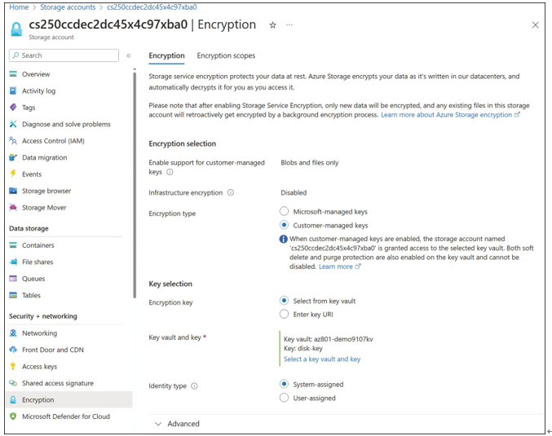
Task: Click the Containers icon
Action: coord(13,245)
